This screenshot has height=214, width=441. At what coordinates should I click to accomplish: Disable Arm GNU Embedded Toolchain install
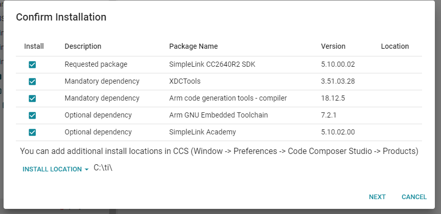pyautogui.click(x=32, y=115)
